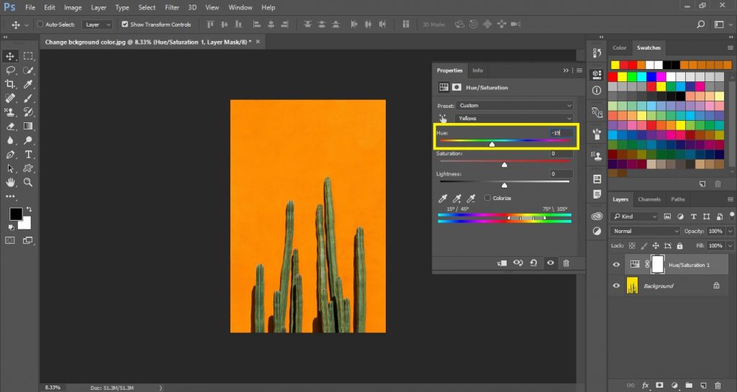737x392 pixels.
Task: Open the Yellows color range dropdown
Action: coord(515,118)
